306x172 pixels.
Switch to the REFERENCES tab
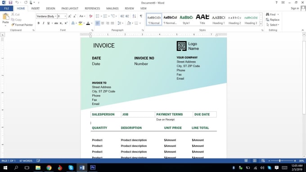click(x=92, y=9)
